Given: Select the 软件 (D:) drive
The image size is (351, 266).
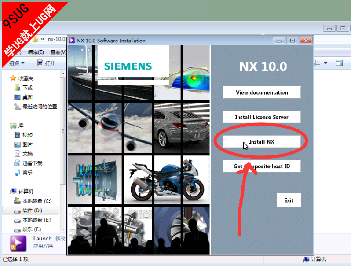Looking at the screenshot, I should coord(32,211).
